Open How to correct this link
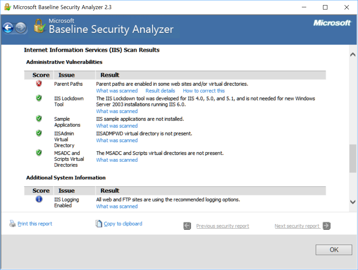 [x=204, y=91]
